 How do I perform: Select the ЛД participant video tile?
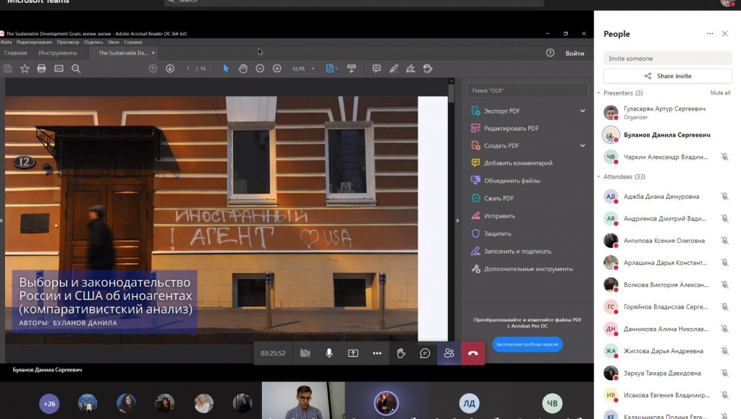point(469,401)
